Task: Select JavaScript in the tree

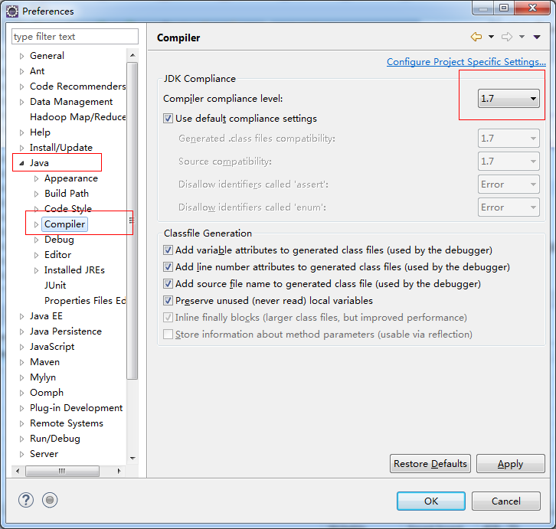Action: coord(52,347)
